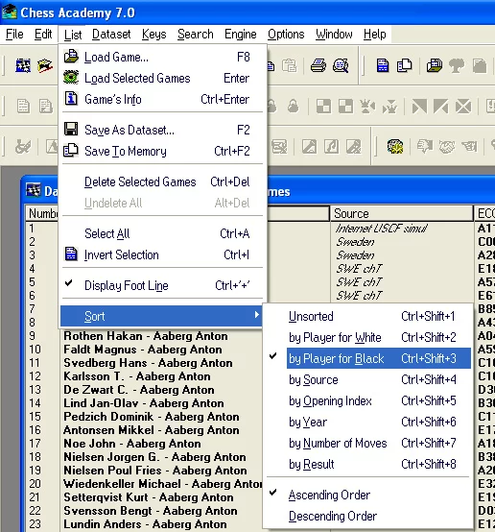Click the copy documents toolbar icon
The width and height of the screenshot is (495, 532).
click(405, 65)
